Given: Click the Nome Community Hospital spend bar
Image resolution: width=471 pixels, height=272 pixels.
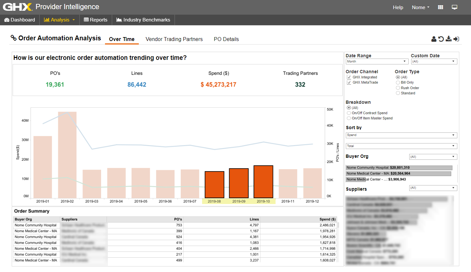Looking at the screenshot, I should 399,168.
